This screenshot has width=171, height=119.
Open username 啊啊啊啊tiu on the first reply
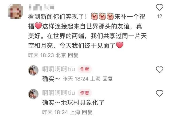[x=59, y=69]
